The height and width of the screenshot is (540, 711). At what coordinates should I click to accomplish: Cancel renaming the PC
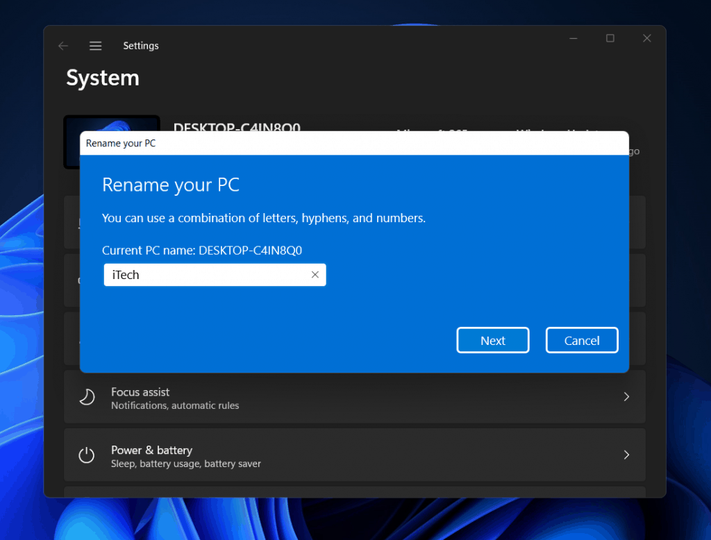coord(582,340)
